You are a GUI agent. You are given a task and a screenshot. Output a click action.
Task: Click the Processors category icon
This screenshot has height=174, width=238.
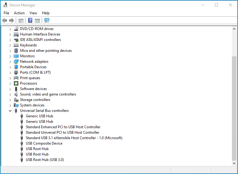coord(16,83)
